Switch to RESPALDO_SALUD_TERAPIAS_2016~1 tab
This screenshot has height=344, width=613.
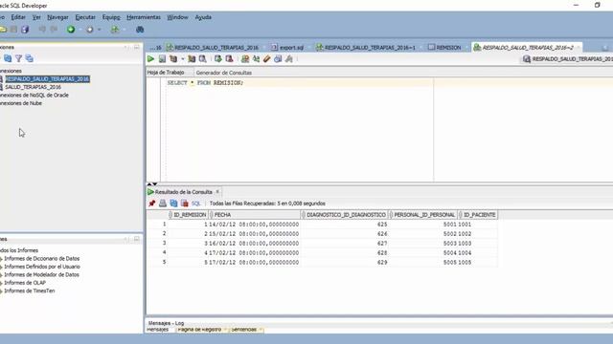coord(366,47)
